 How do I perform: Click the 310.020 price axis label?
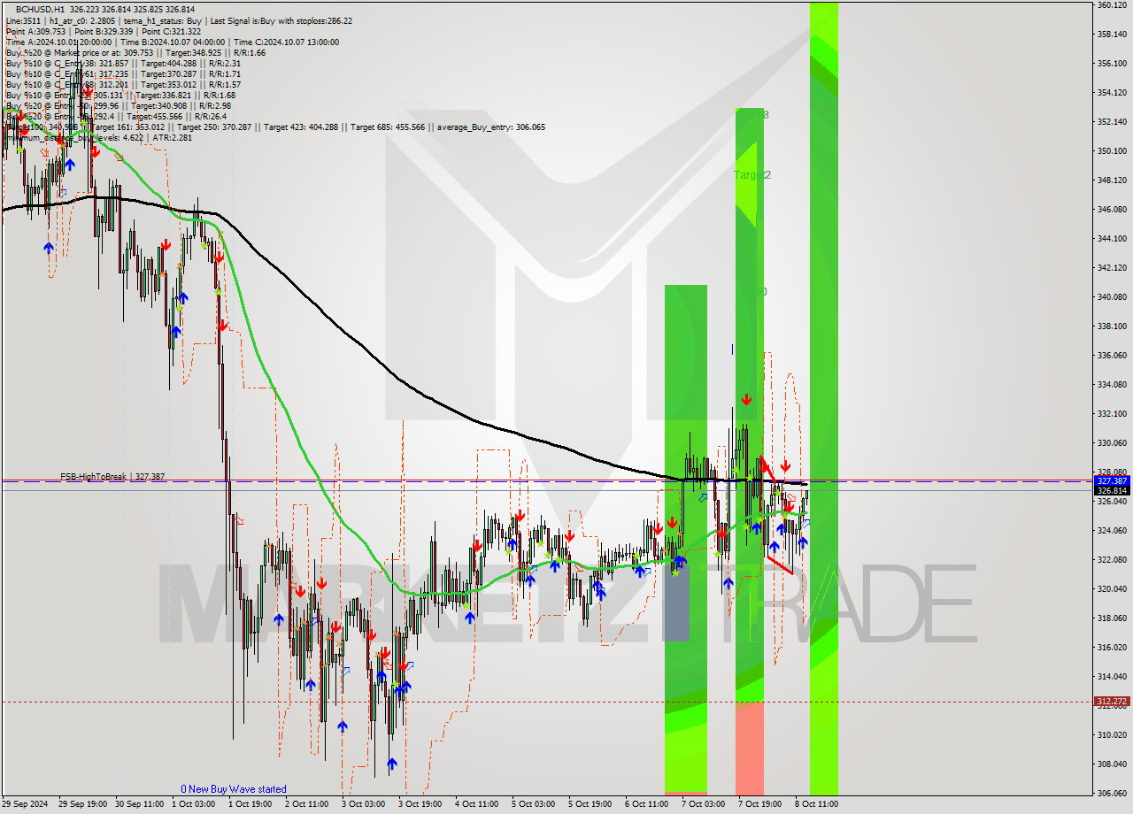tap(1111, 735)
